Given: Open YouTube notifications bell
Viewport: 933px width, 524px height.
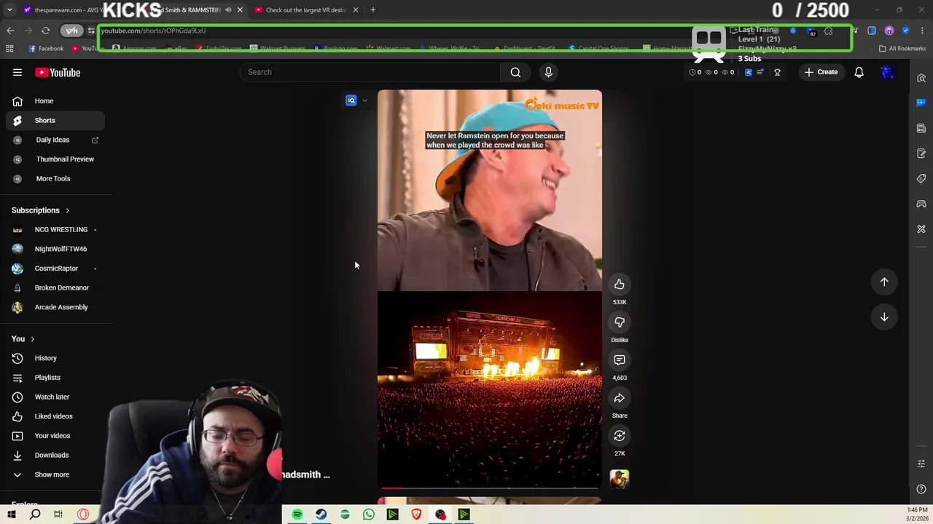Looking at the screenshot, I should pos(859,72).
